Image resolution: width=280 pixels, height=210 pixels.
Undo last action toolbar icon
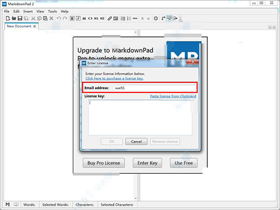[59, 18]
